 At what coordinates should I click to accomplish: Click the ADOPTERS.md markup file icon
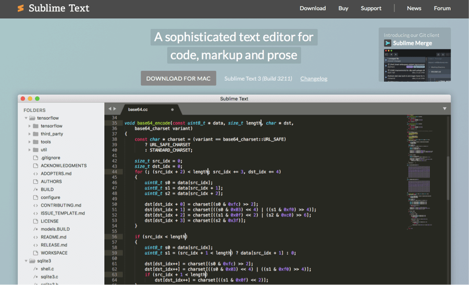[35, 174]
